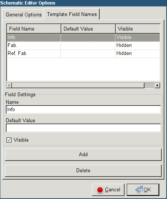Viewport: 167px width, 199px height.
Task: Click the Hidden cell of Fab. row
Action: coord(138,45)
